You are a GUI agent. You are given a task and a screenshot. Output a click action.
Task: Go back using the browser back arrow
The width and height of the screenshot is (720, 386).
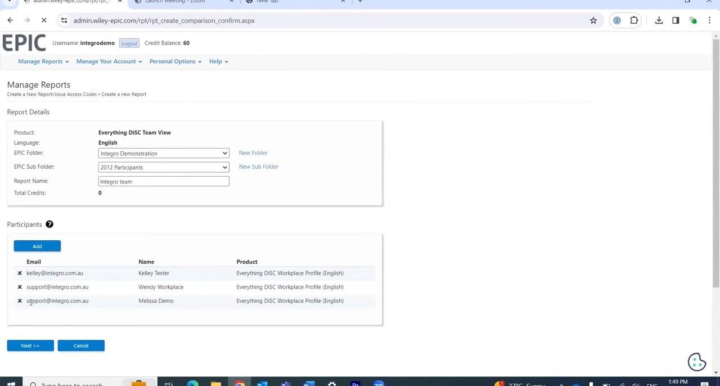pos(10,20)
